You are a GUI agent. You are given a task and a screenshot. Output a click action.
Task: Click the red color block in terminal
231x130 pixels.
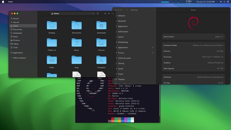click(x=113, y=119)
